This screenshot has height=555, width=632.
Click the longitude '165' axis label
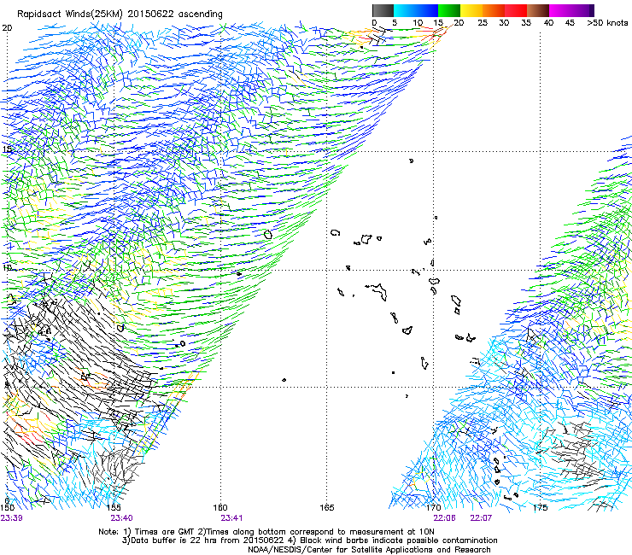[x=327, y=508]
